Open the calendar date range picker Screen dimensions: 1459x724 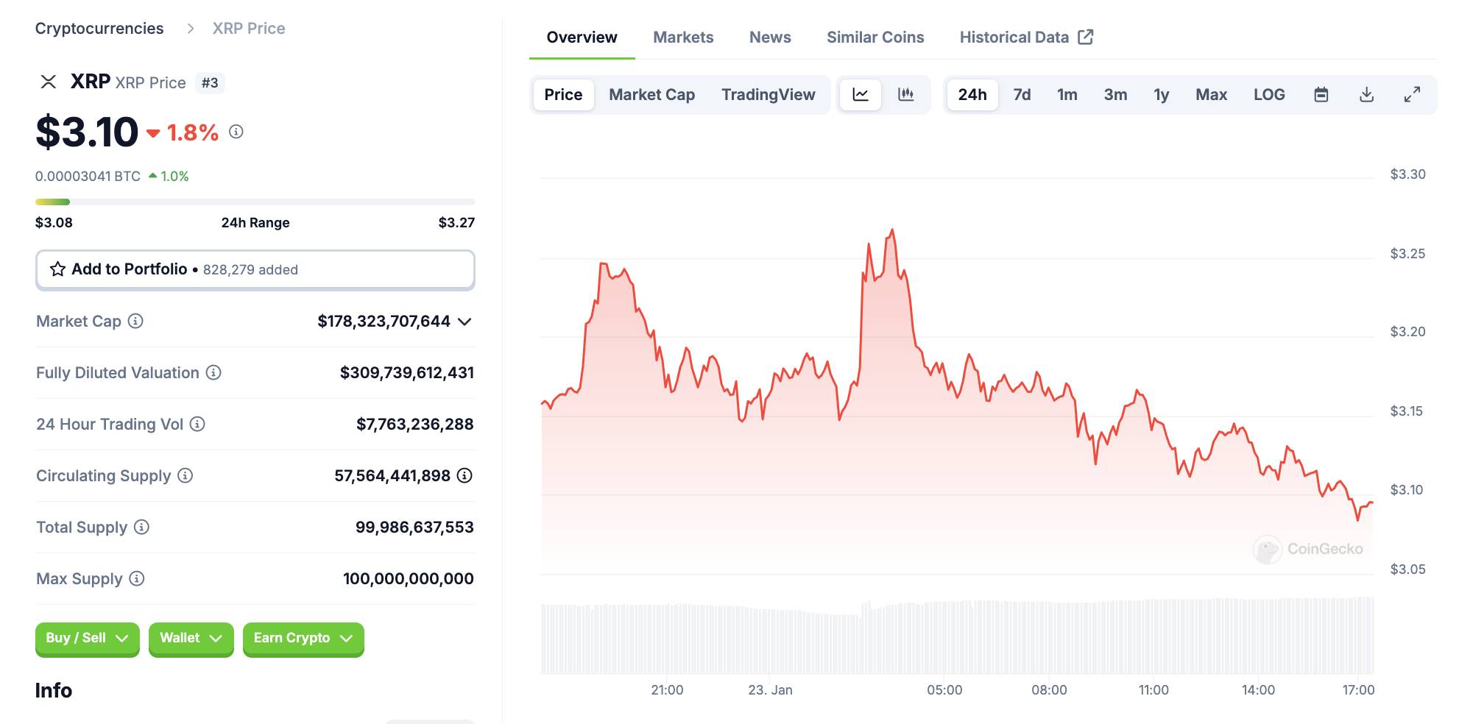point(1321,94)
